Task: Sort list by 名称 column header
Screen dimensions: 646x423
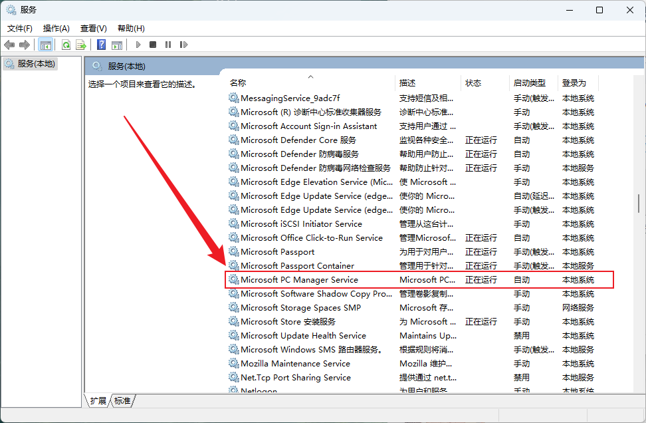Action: tap(238, 83)
